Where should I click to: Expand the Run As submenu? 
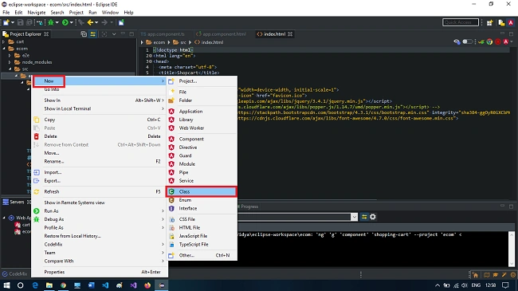(x=99, y=211)
